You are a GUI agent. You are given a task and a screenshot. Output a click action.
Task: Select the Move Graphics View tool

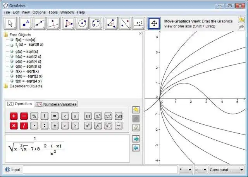154,23
